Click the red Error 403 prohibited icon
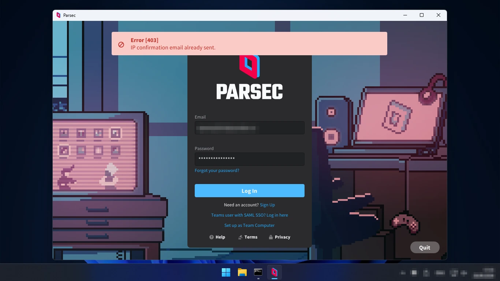This screenshot has width=500, height=281. 121,44
